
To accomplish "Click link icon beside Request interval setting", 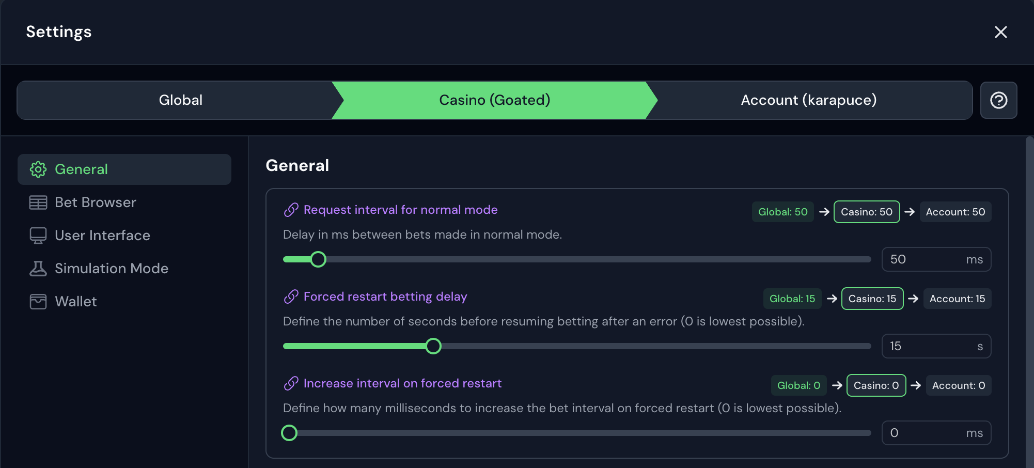I will (x=291, y=210).
